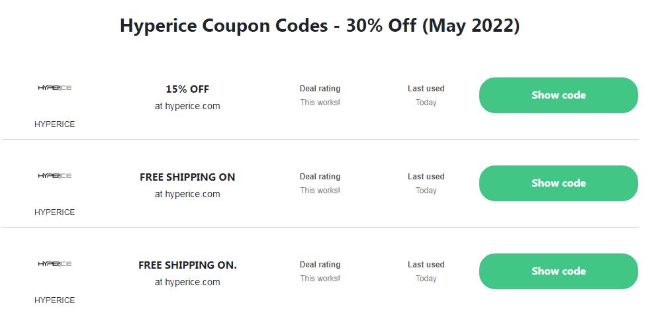Show code for the 15% OFF coupon

558,95
